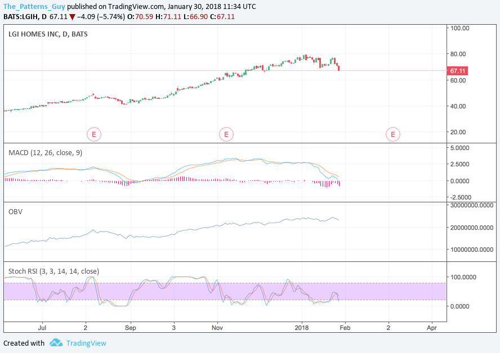Click the 100.0000 Stoch RSI axis label
Screen dimensions: 500x353
pyautogui.click(x=463, y=277)
